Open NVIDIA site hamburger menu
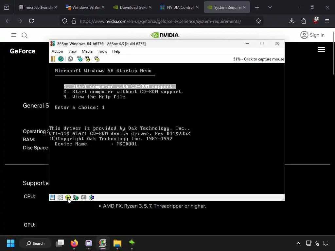Viewport: 335px width, 251px height. click(x=14, y=35)
